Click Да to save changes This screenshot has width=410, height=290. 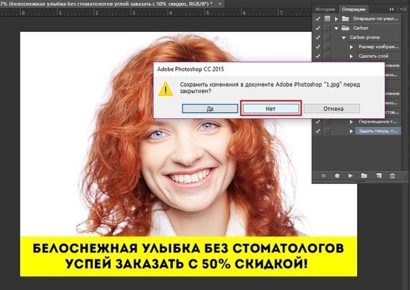210,109
